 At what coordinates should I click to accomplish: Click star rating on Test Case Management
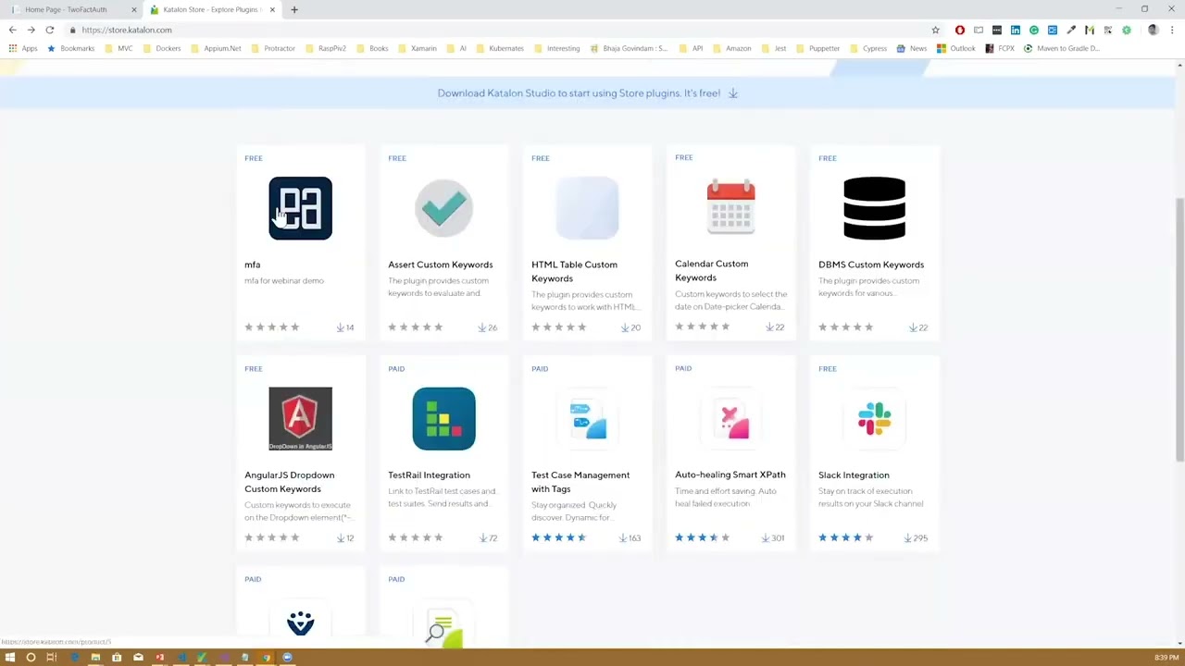(x=558, y=537)
